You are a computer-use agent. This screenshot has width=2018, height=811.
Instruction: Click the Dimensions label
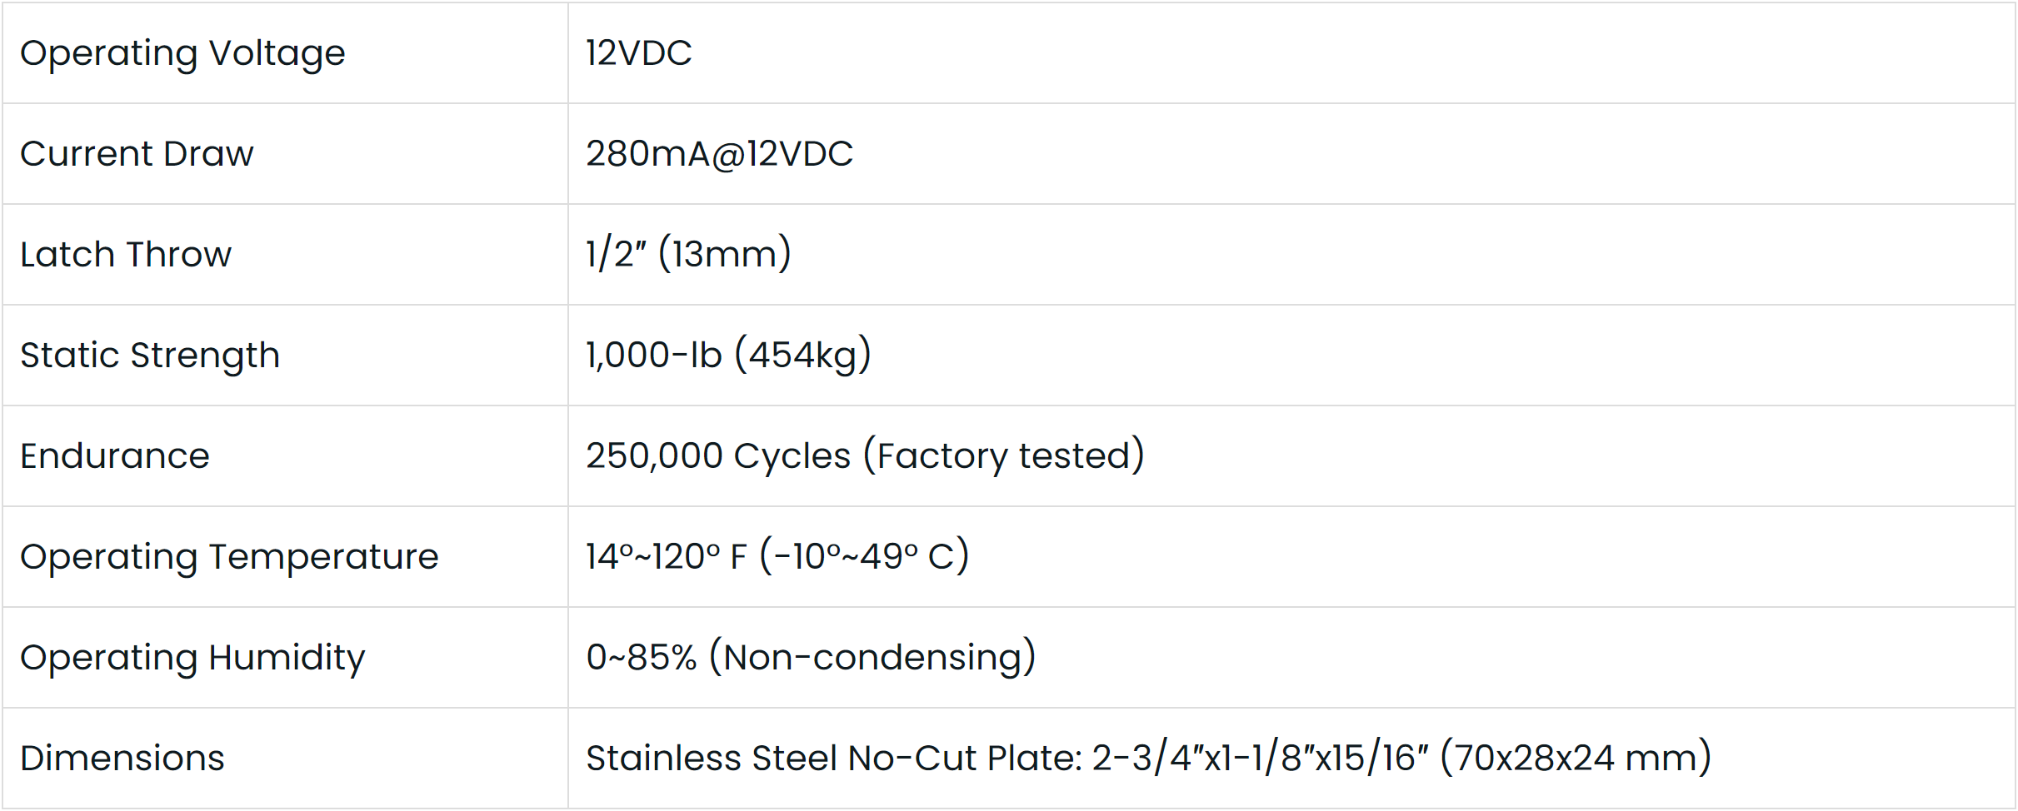point(122,759)
